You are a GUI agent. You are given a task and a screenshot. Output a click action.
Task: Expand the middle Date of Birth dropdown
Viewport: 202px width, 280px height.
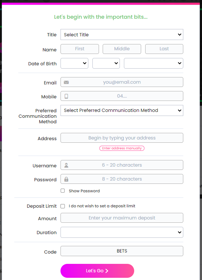106,63
